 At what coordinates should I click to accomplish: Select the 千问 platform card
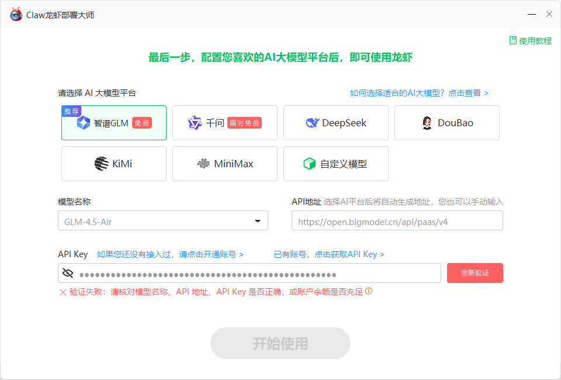(224, 123)
